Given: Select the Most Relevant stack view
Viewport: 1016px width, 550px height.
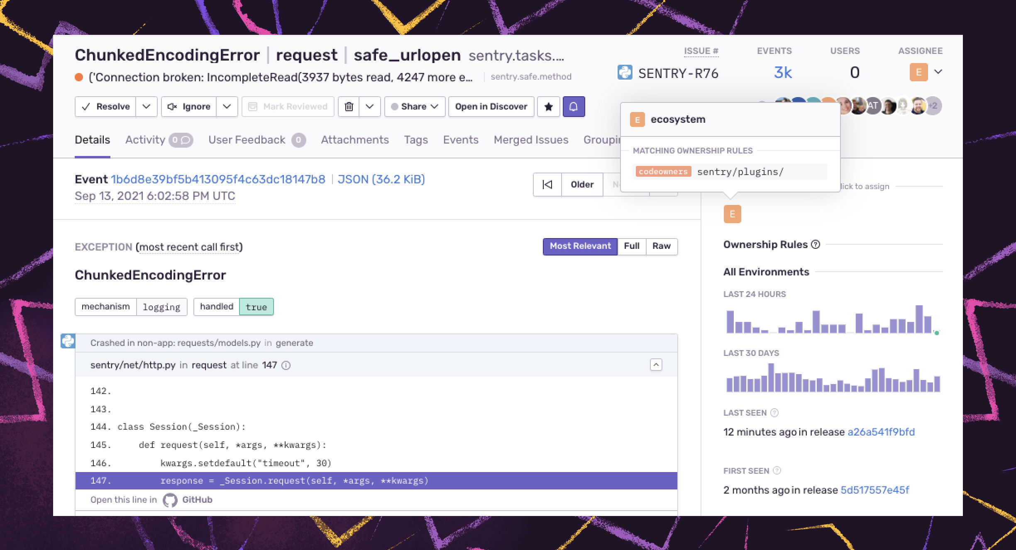Looking at the screenshot, I should coord(580,246).
